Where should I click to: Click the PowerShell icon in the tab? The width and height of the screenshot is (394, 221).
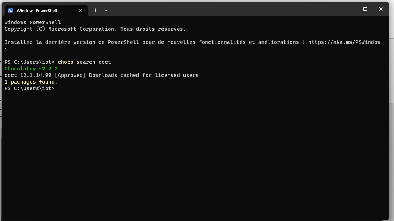point(10,10)
